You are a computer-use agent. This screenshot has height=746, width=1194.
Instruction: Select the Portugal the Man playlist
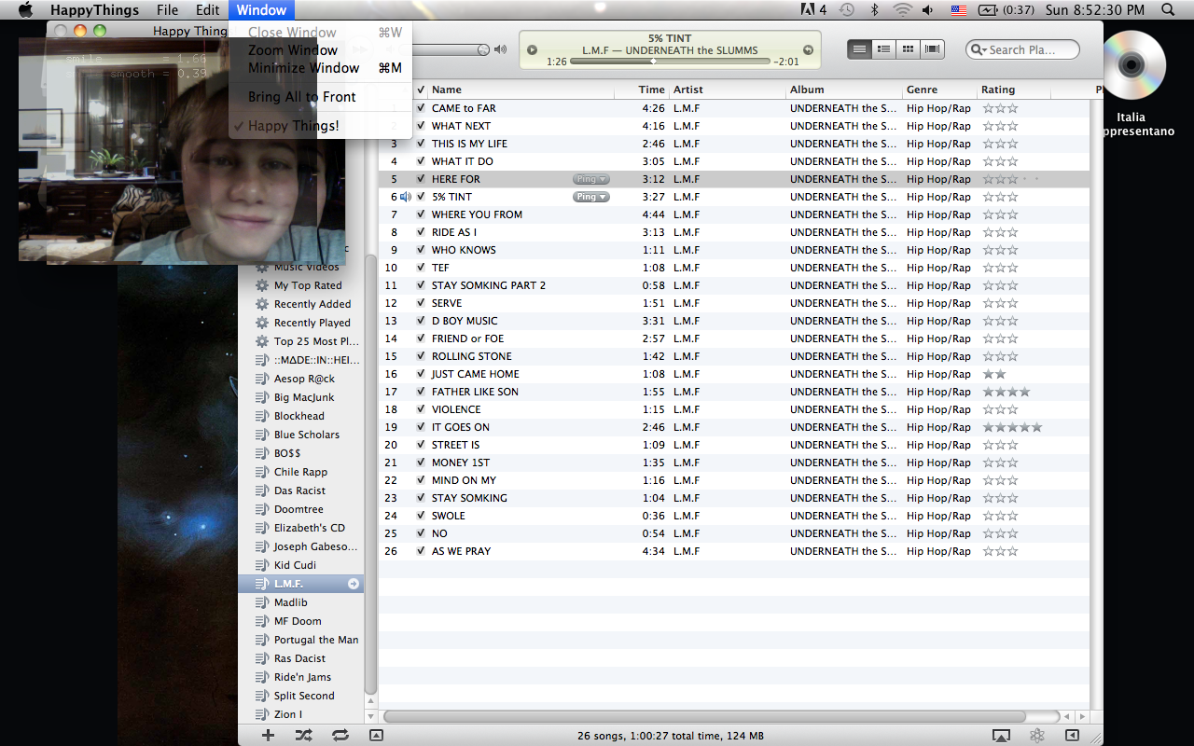click(x=316, y=640)
